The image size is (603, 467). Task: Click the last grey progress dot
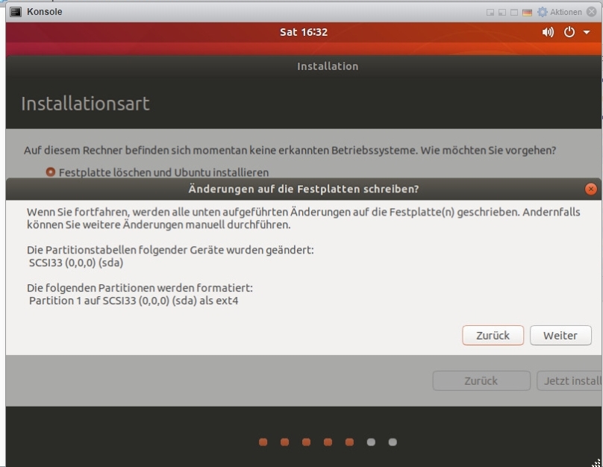[x=393, y=442]
